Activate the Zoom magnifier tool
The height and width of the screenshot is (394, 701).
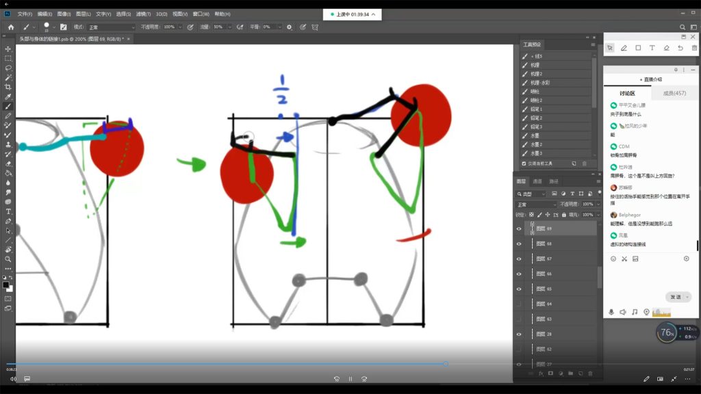[x=8, y=259]
